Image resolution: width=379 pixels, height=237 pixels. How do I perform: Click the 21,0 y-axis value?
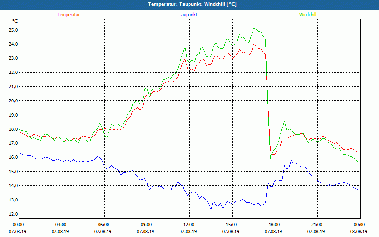coord(13,87)
